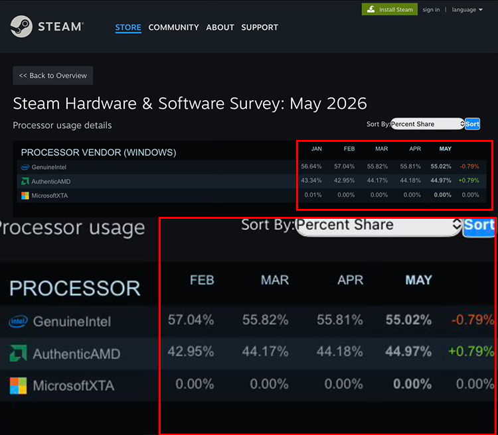Click the large 44.18% value

click(339, 351)
